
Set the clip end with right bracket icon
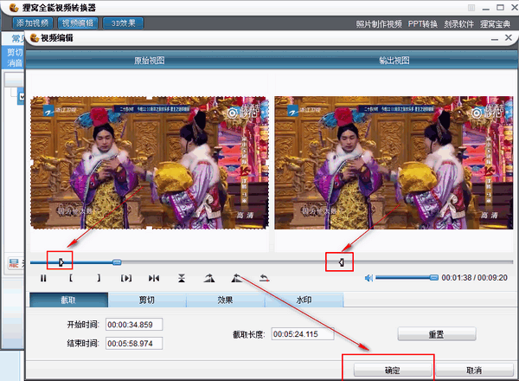(x=99, y=278)
